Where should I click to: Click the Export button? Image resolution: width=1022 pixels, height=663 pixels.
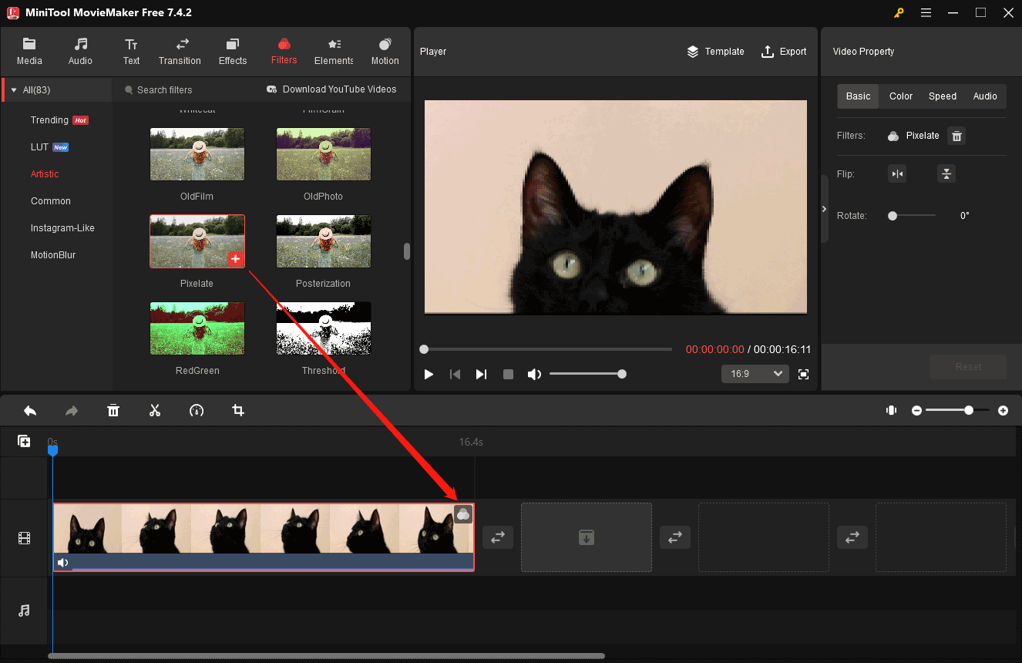click(x=784, y=52)
